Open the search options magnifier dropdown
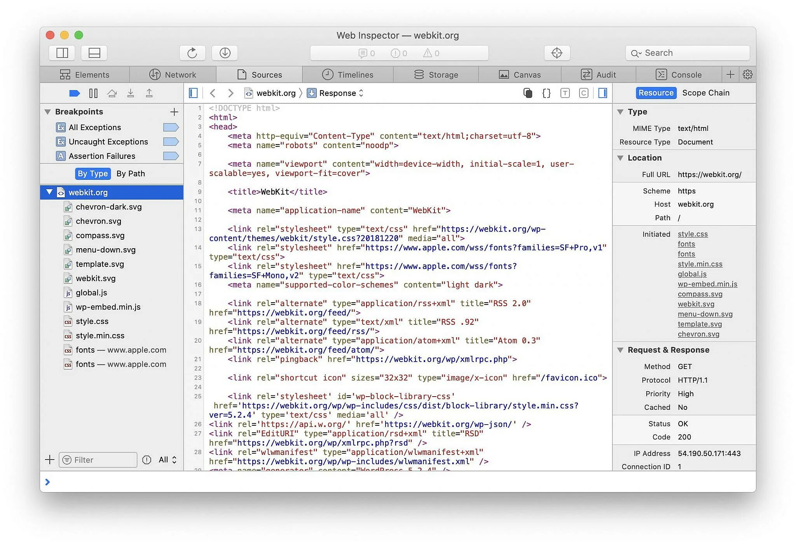The width and height of the screenshot is (796, 545). [636, 53]
